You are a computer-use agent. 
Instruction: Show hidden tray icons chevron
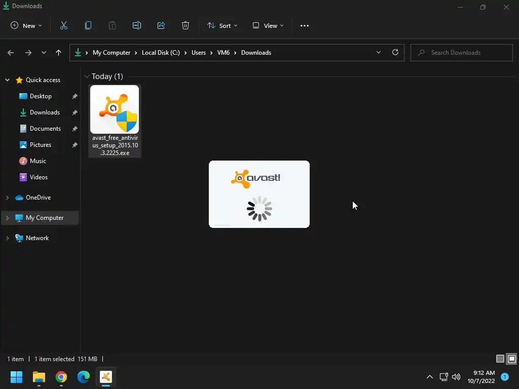pos(430,377)
